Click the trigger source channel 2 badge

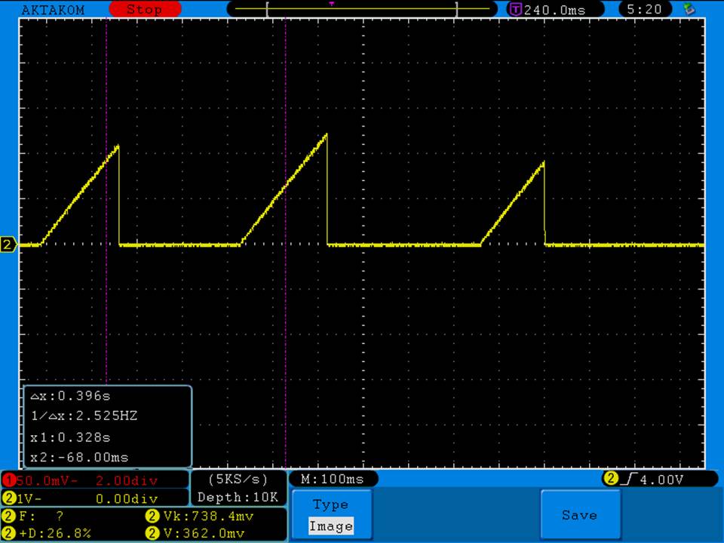[x=609, y=479]
